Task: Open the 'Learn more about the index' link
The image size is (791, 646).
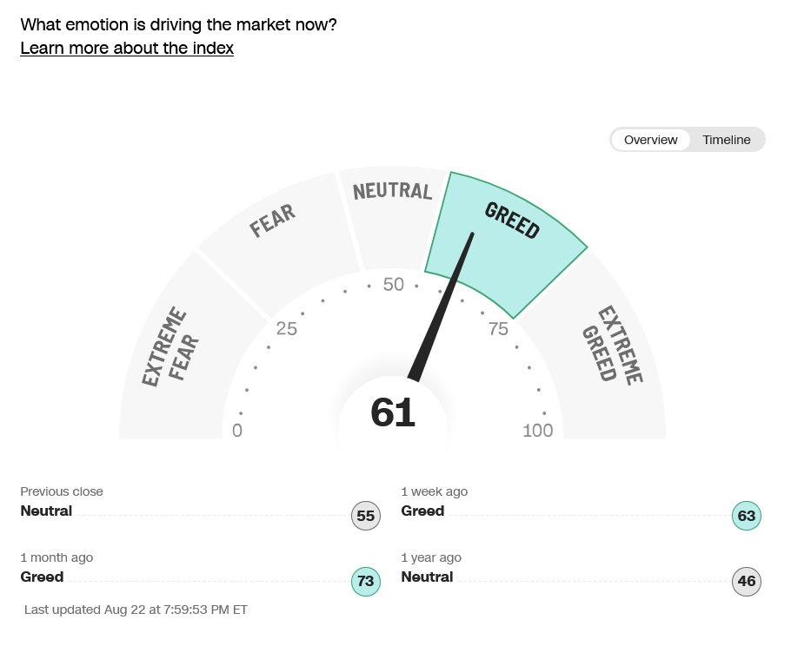Action: [x=127, y=48]
